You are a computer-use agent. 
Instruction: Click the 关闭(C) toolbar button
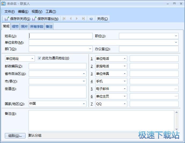(x=102, y=19)
